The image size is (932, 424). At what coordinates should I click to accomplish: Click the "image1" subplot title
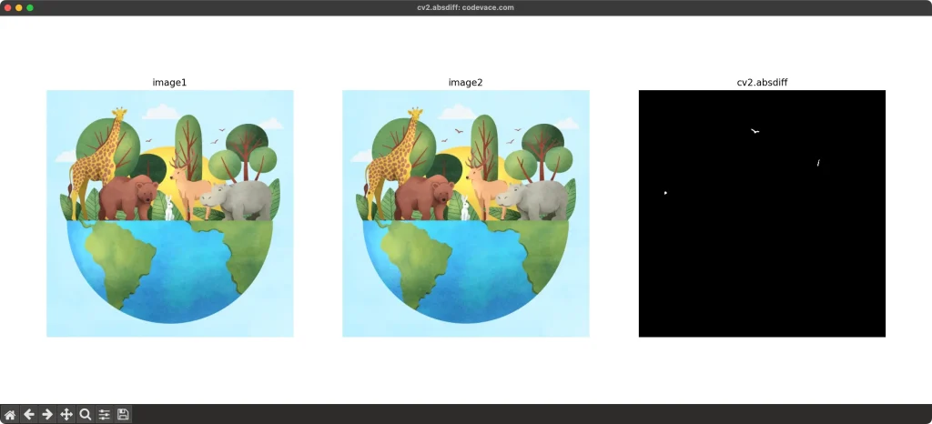(169, 83)
